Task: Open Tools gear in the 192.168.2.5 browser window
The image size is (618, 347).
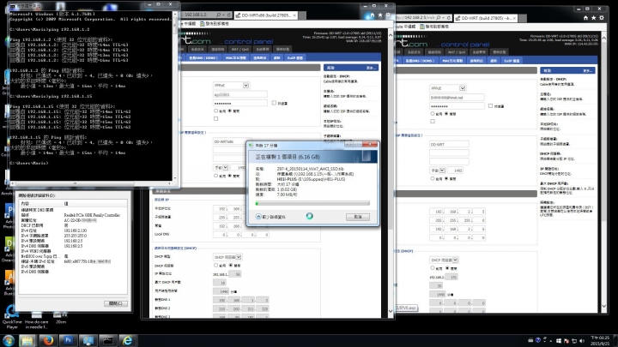Action: (602, 18)
